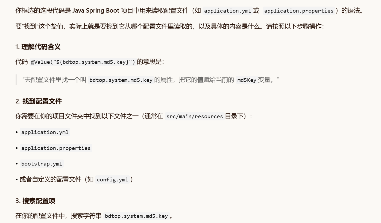
Task: Click the application.yml inline code in first paragraph
Action: [x=228, y=11]
